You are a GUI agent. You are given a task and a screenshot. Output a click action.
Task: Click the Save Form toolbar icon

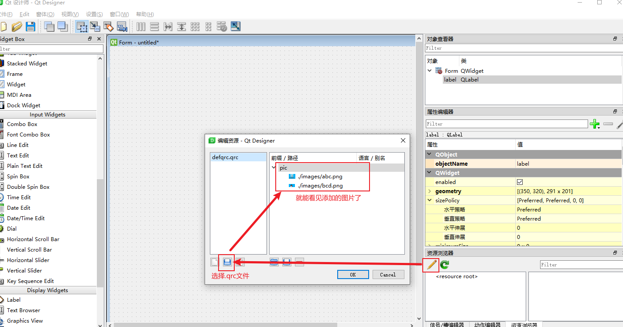tap(30, 26)
